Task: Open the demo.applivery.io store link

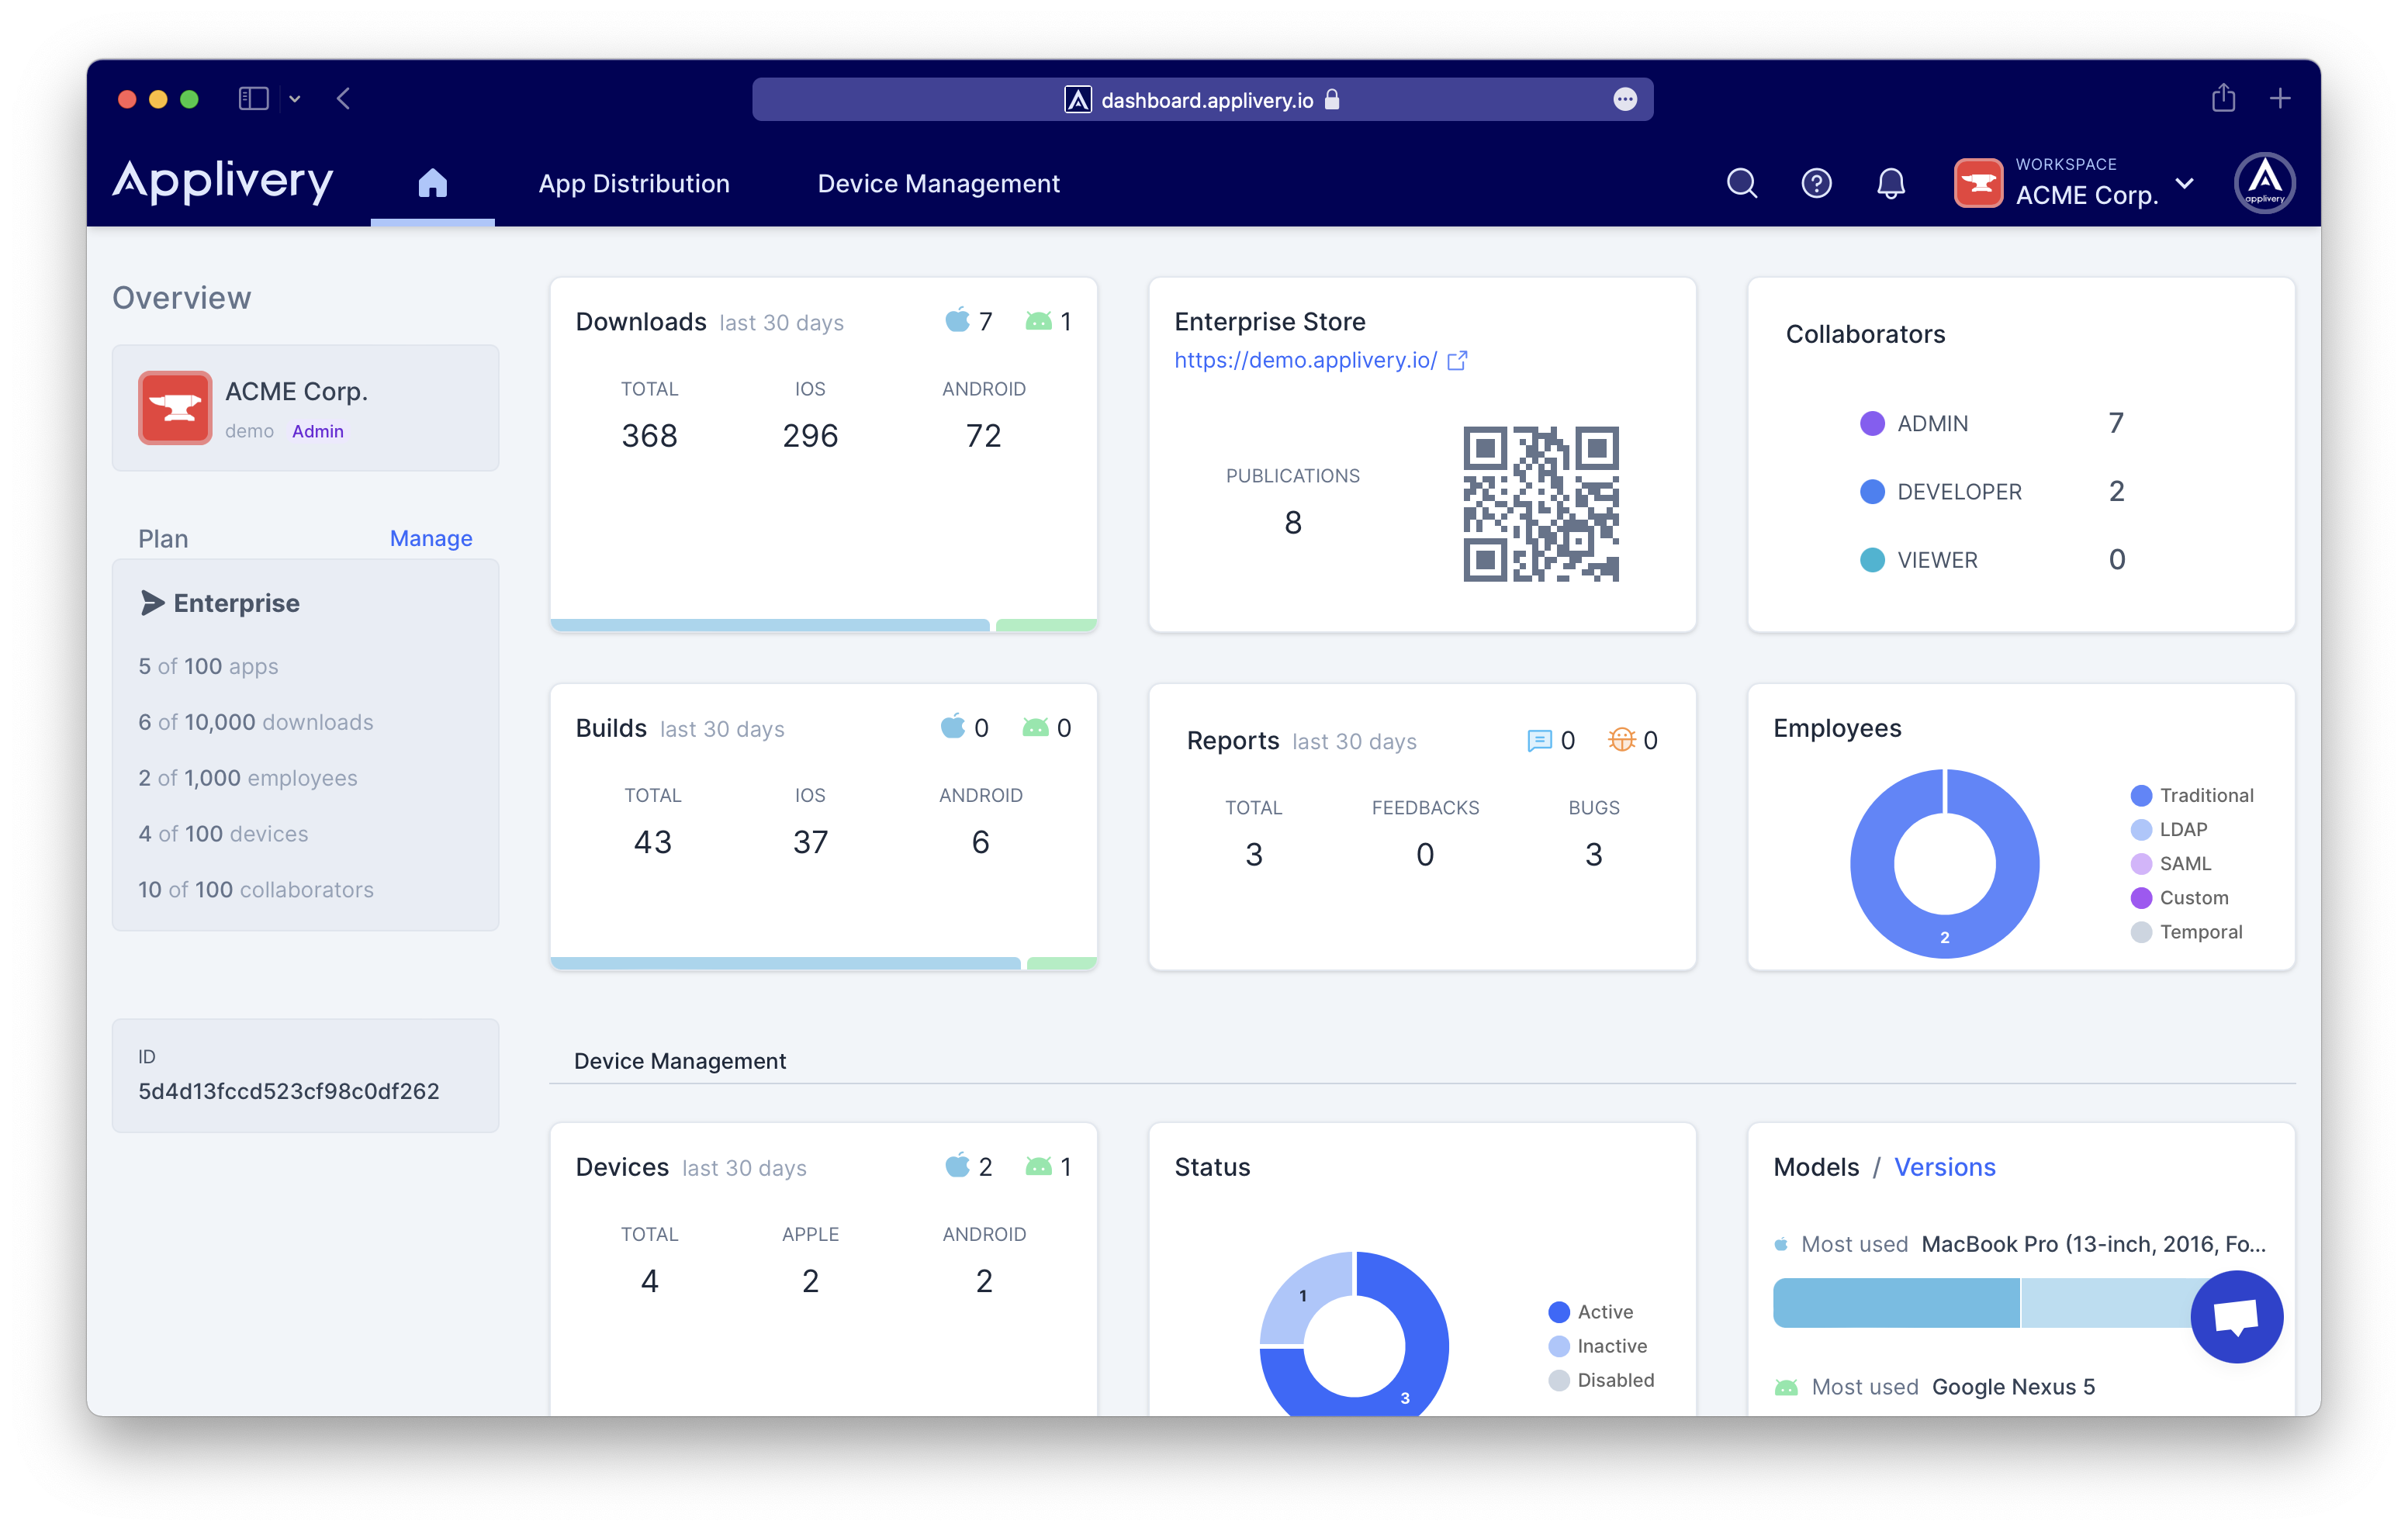Action: pyautogui.click(x=1305, y=360)
